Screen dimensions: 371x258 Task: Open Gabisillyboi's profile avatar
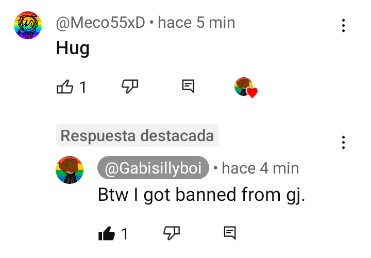coord(70,170)
